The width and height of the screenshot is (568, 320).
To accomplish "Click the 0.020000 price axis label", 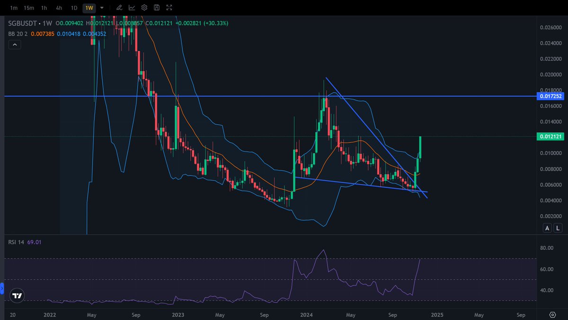I will coord(550,74).
